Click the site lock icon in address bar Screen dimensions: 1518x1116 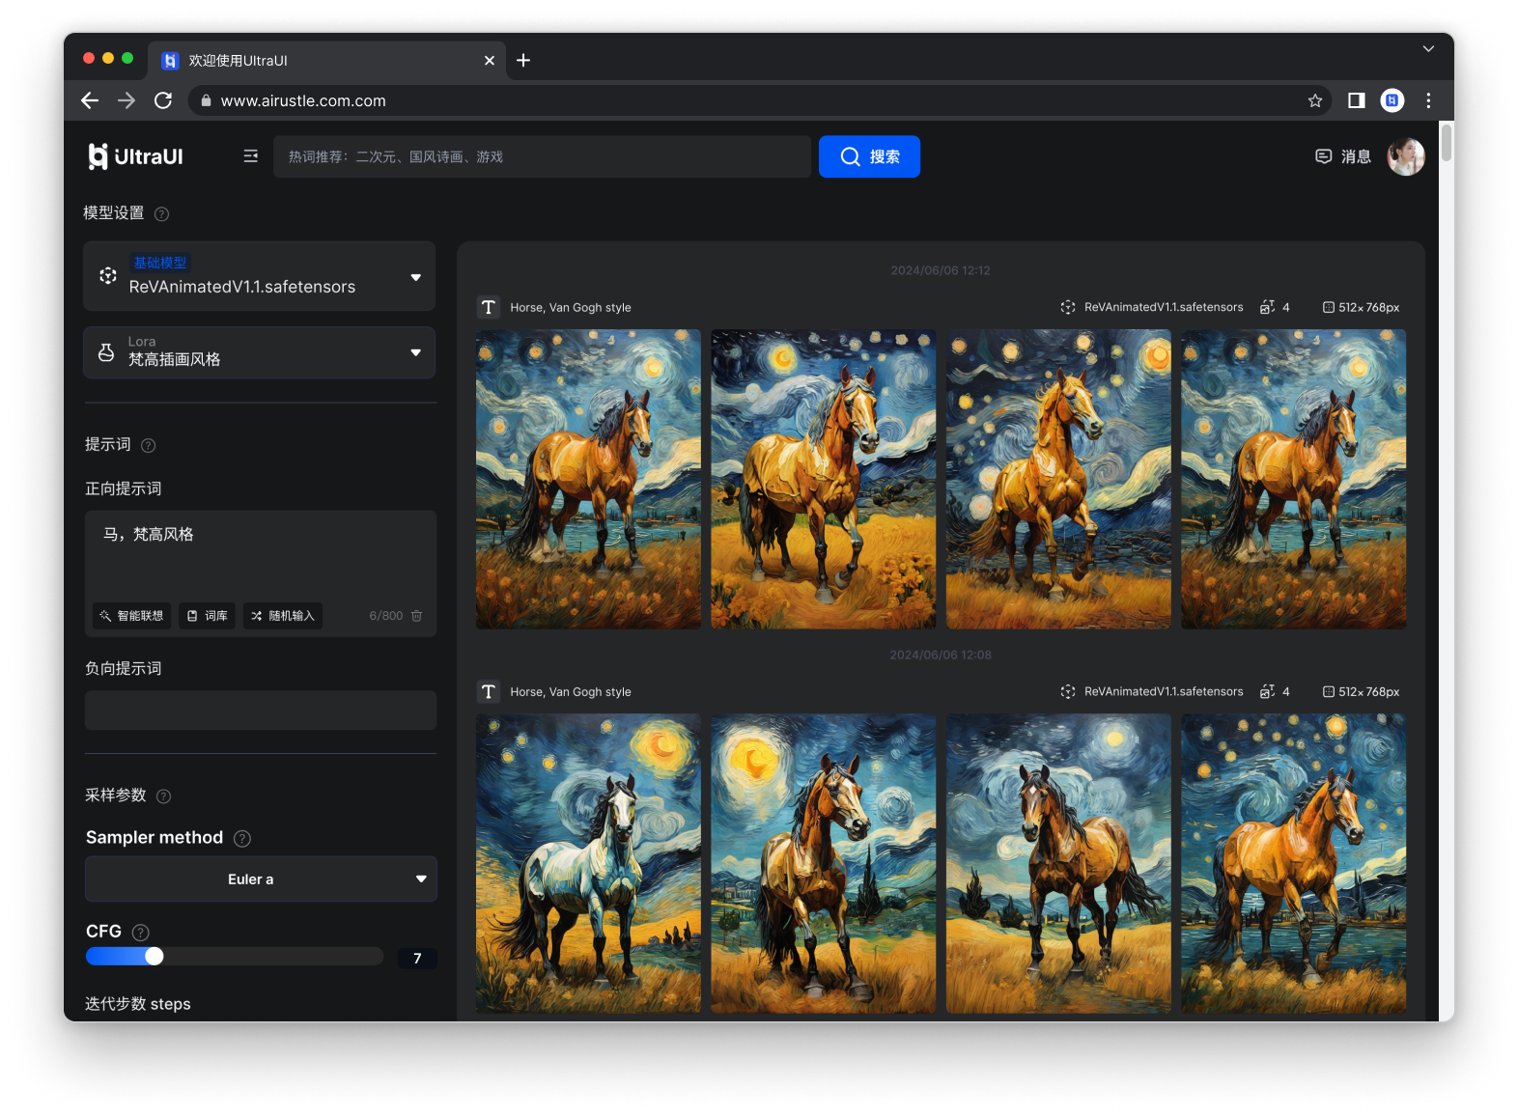coord(206,100)
